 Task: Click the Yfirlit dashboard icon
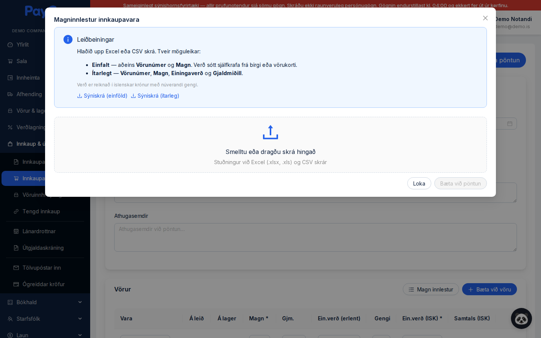[x=10, y=45]
